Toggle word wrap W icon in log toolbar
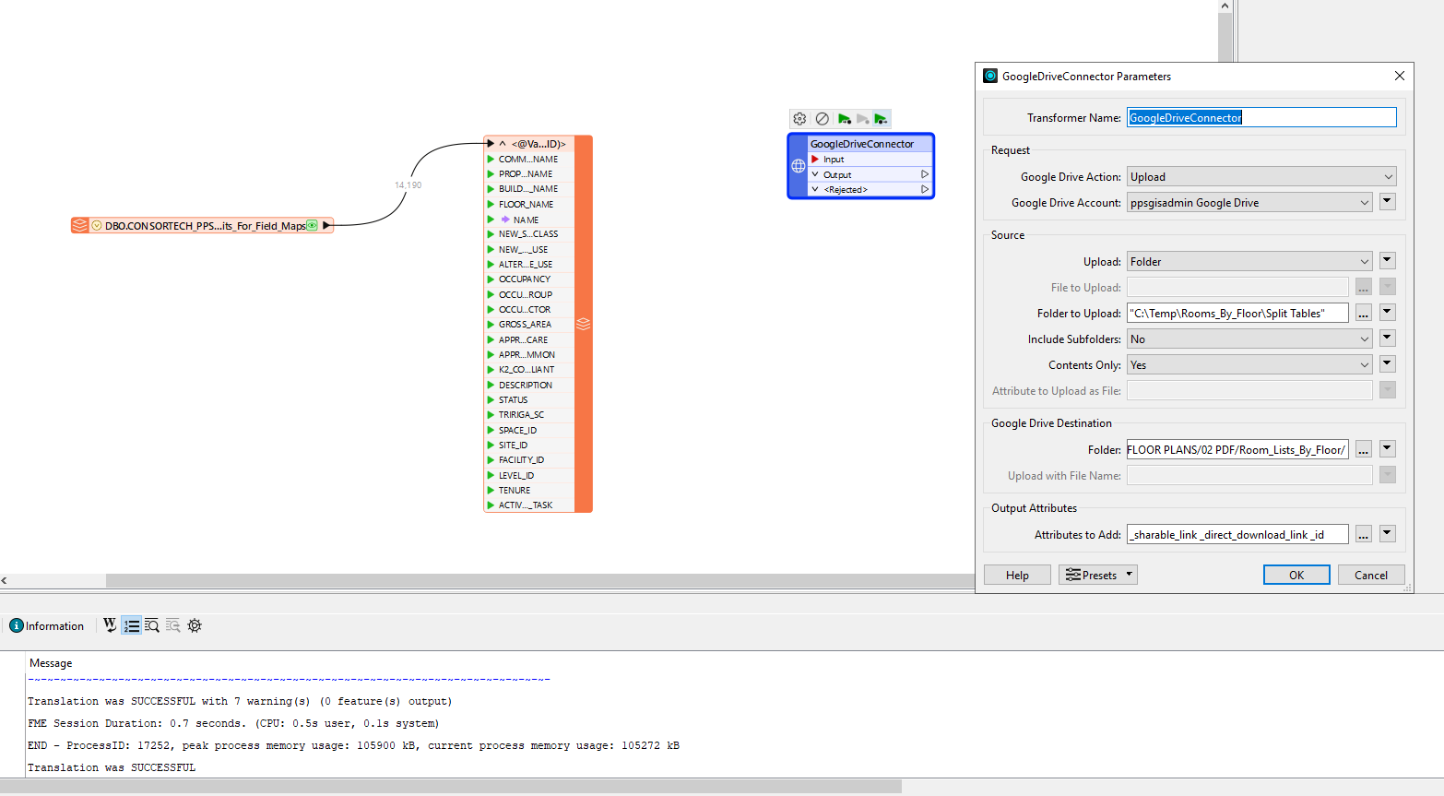The image size is (1444, 796). (x=110, y=625)
